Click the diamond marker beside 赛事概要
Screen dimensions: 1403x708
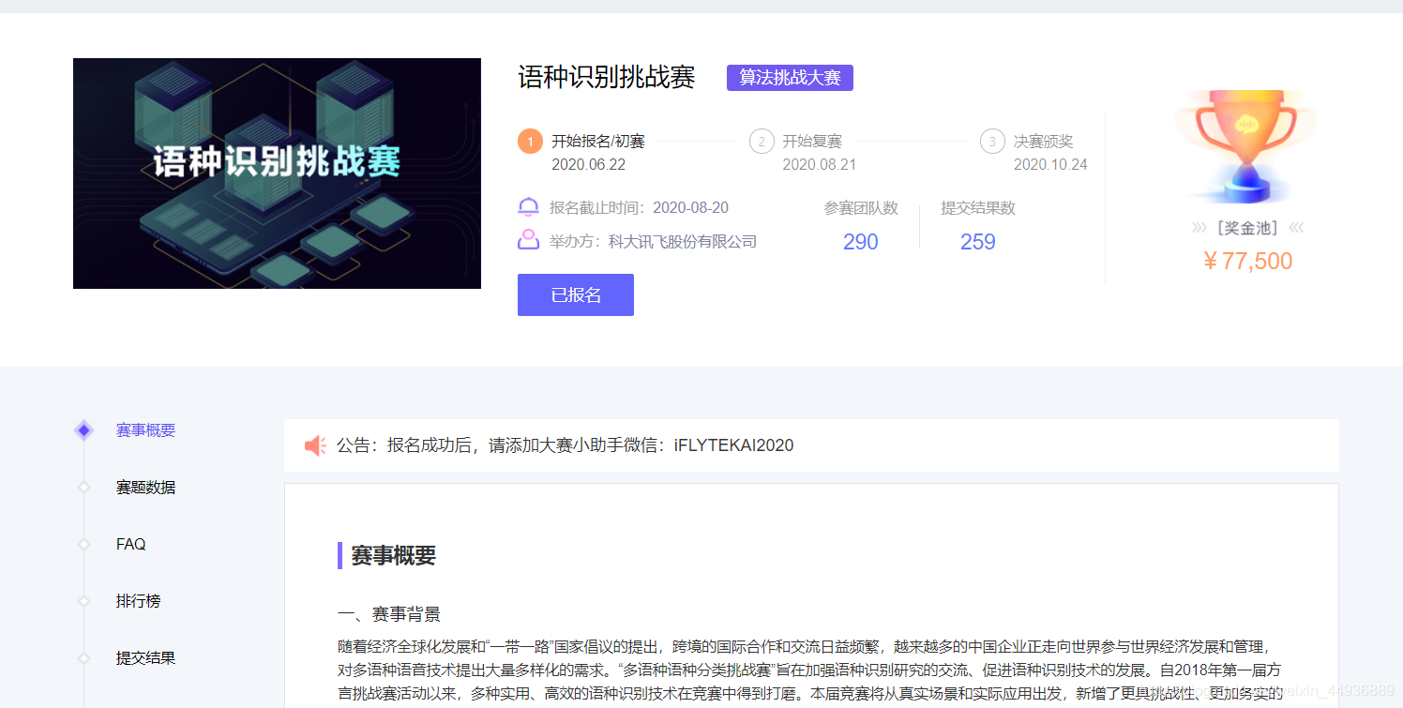click(83, 429)
